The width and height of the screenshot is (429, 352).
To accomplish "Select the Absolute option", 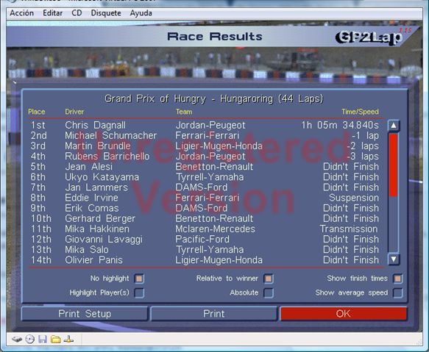I will pyautogui.click(x=269, y=292).
